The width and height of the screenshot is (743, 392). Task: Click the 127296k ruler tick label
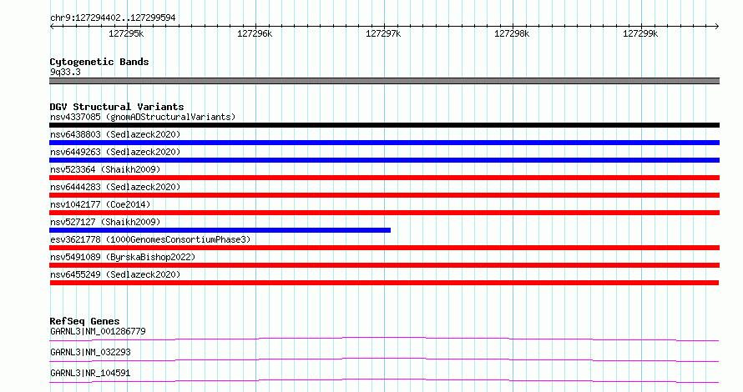pyautogui.click(x=255, y=33)
